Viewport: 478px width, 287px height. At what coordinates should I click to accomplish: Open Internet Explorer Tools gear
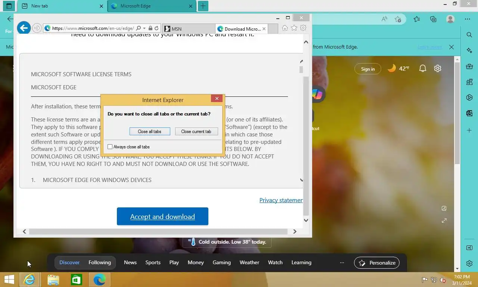(x=303, y=28)
